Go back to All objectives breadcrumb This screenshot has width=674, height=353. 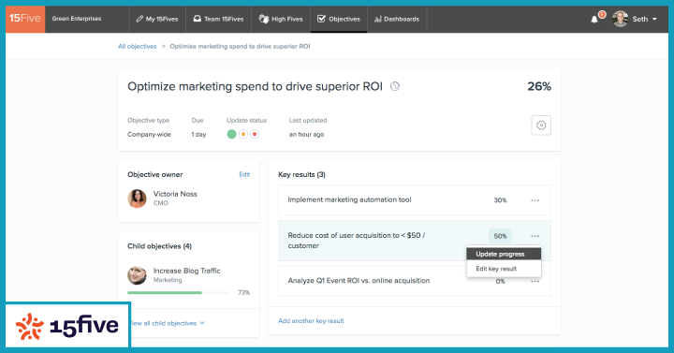(137, 47)
